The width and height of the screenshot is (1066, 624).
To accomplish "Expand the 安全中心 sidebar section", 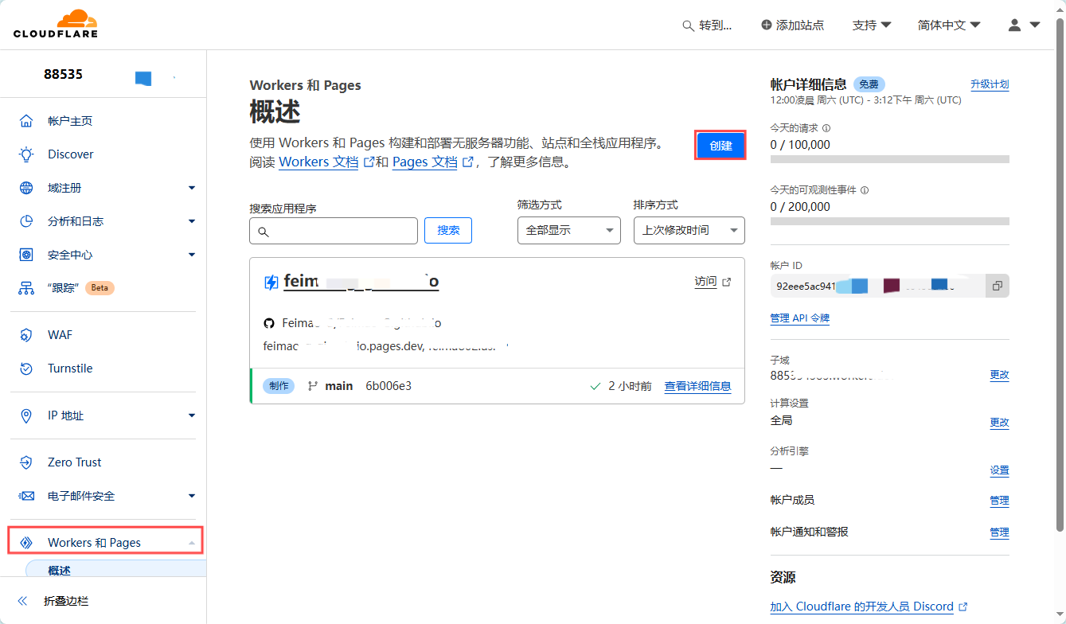I will coord(192,255).
